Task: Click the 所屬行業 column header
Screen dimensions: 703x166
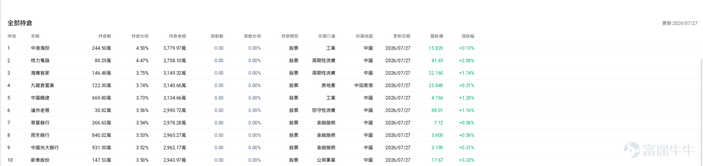Action: coord(327,36)
